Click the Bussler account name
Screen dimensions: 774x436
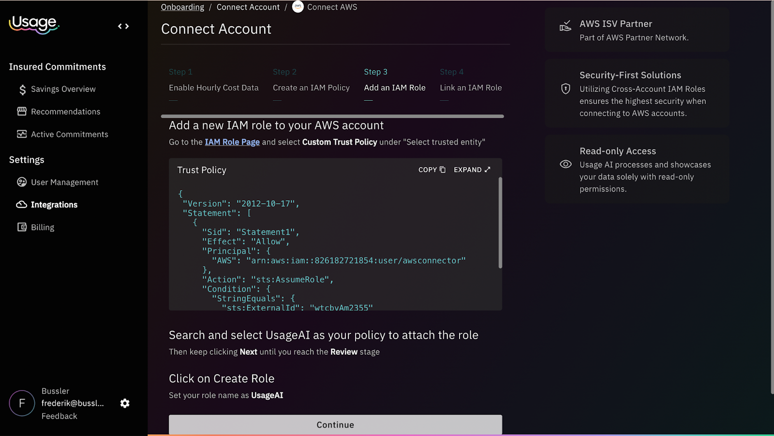pyautogui.click(x=55, y=391)
